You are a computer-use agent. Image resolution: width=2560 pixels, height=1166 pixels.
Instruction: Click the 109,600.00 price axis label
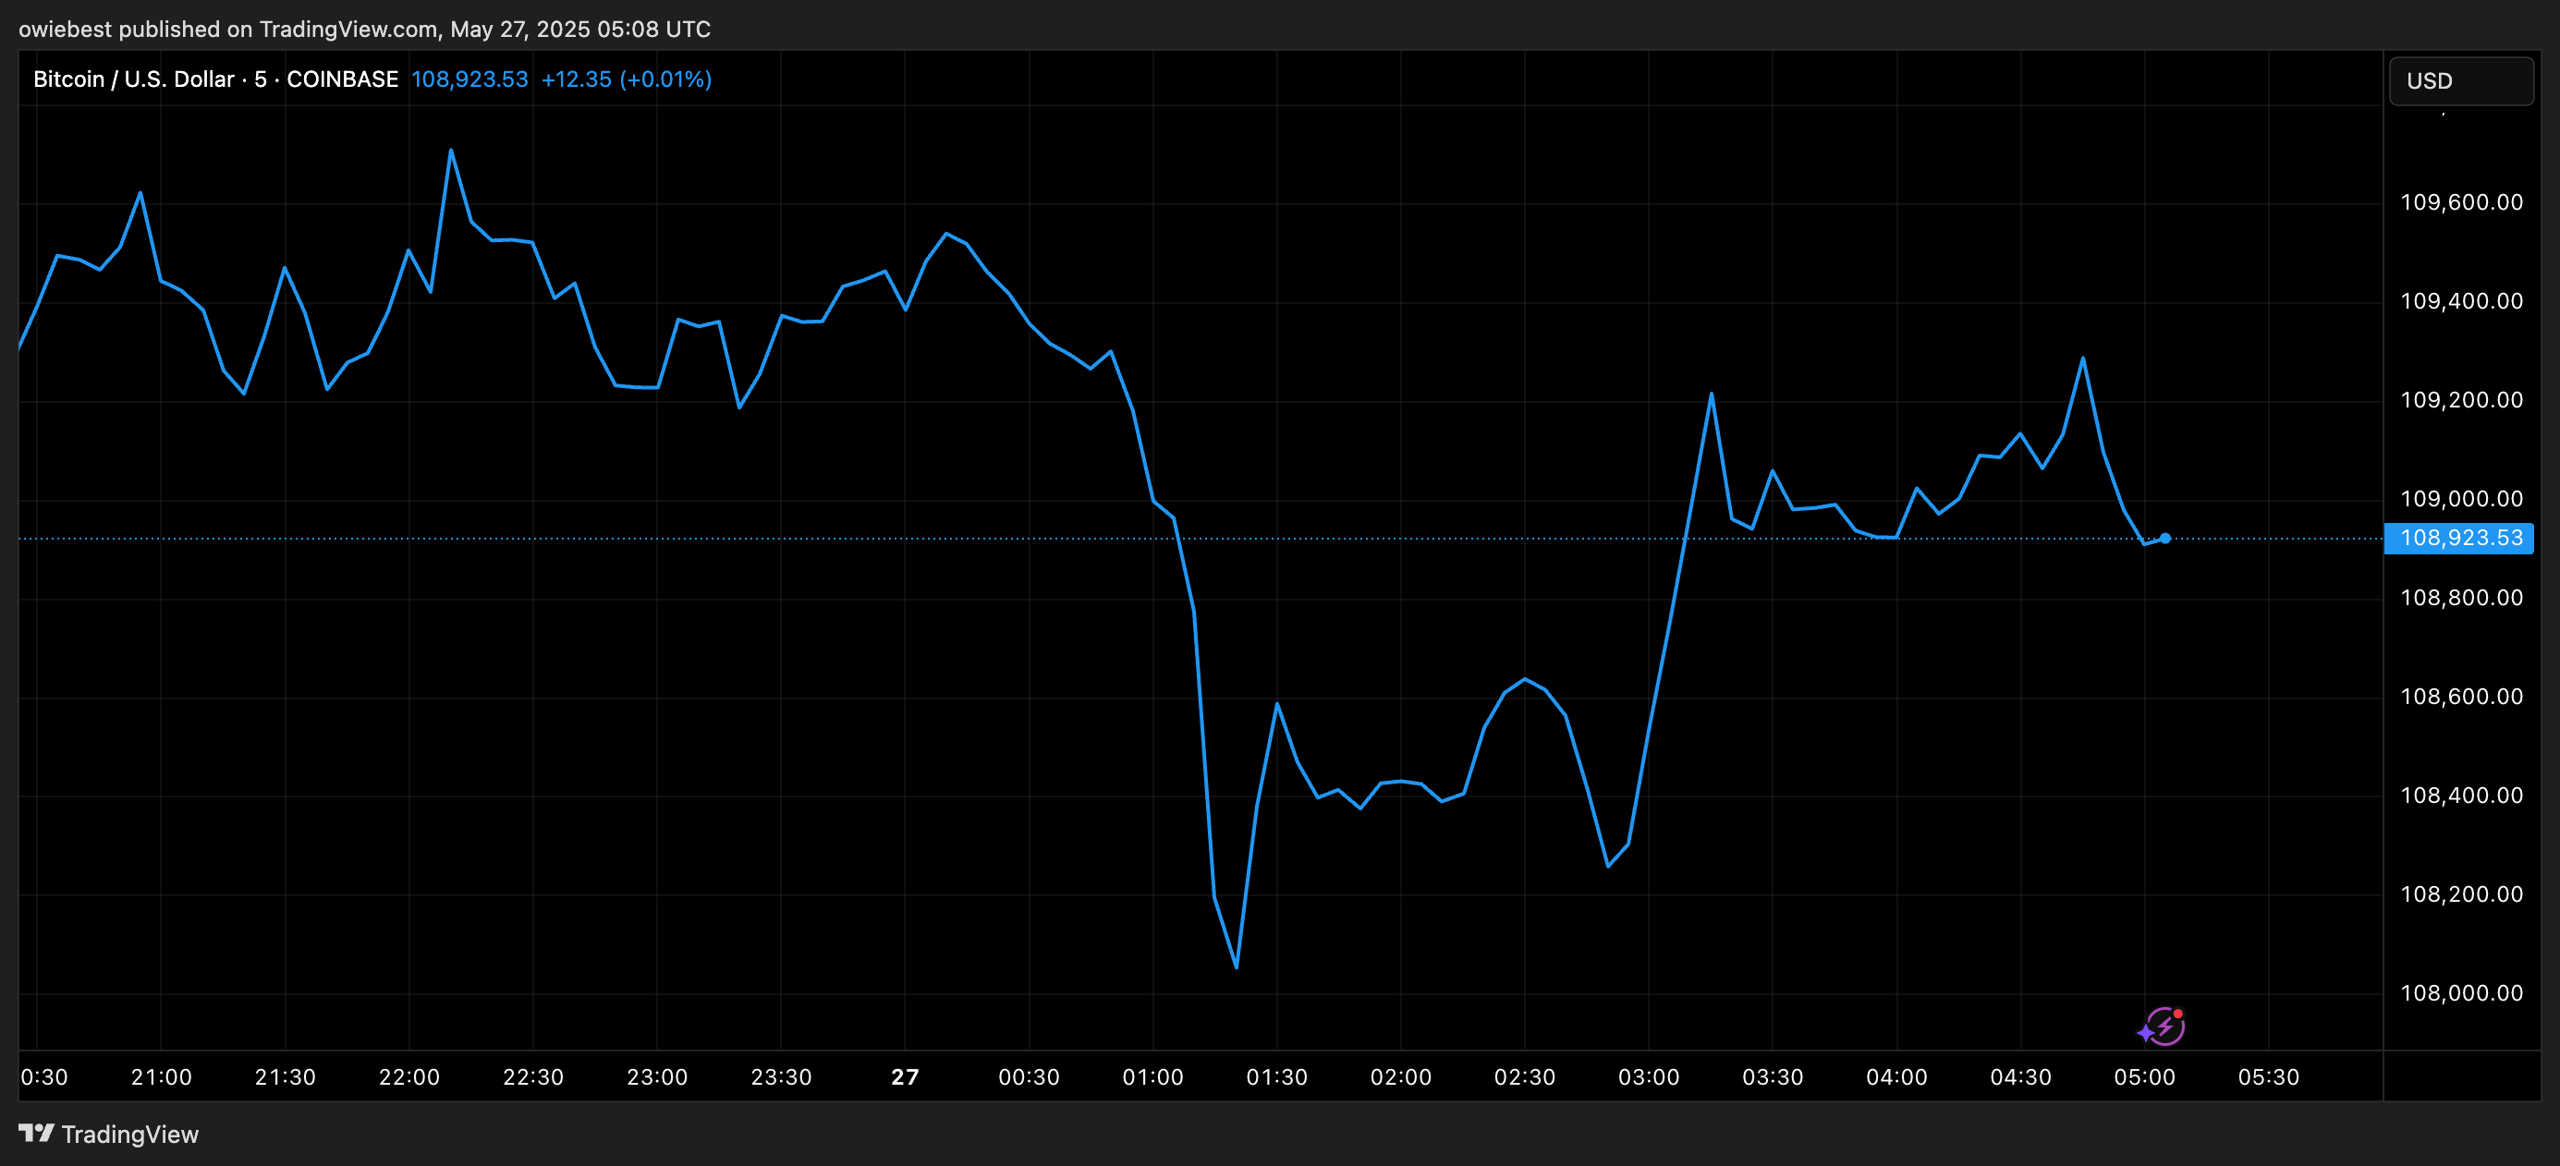point(2462,202)
